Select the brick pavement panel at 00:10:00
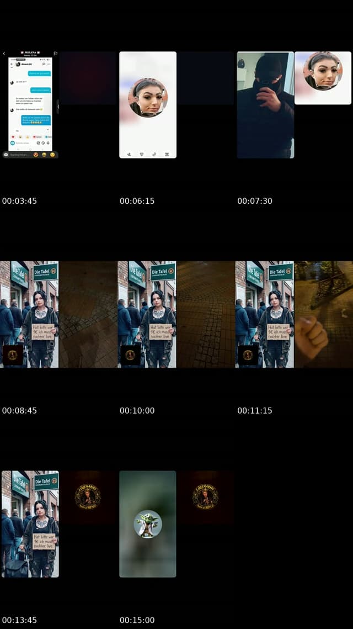 (x=206, y=315)
